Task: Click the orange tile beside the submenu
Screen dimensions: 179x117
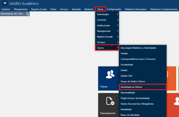Action: click(171, 79)
